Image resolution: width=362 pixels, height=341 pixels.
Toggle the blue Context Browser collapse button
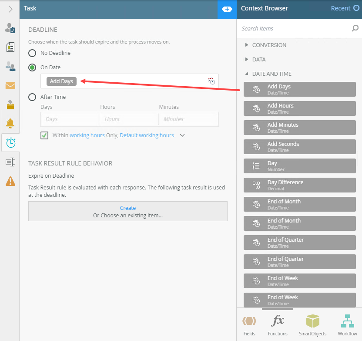pos(227,9)
